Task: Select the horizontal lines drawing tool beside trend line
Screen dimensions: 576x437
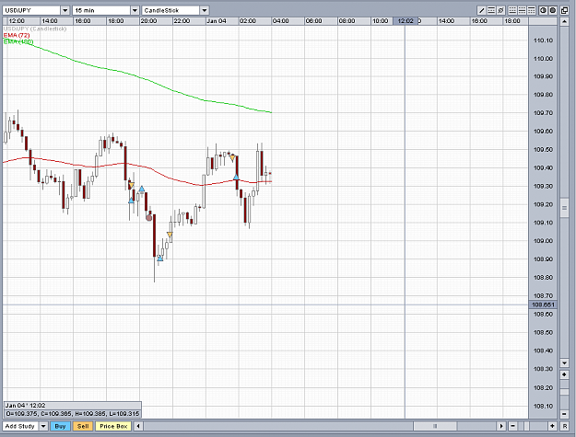Action: tap(491, 10)
